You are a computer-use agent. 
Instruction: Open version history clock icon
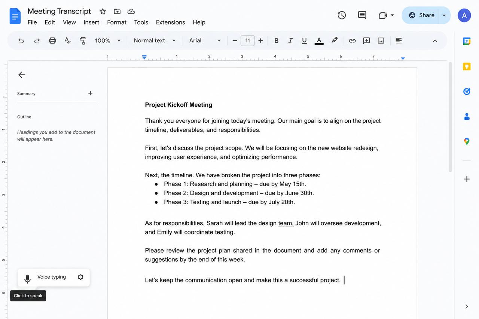[x=342, y=15]
